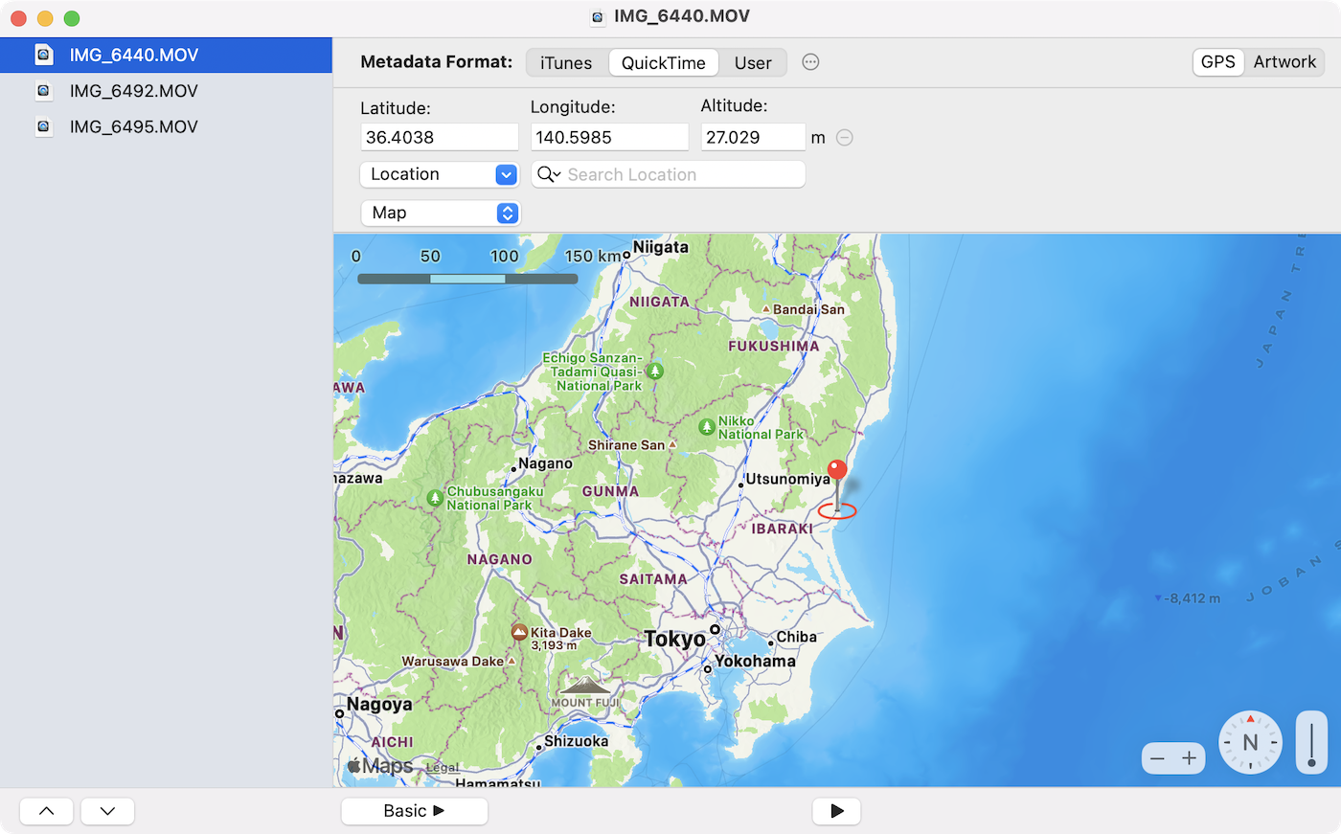Open the more options ellipsis icon
Image resolution: width=1341 pixels, height=834 pixels.
tap(810, 62)
